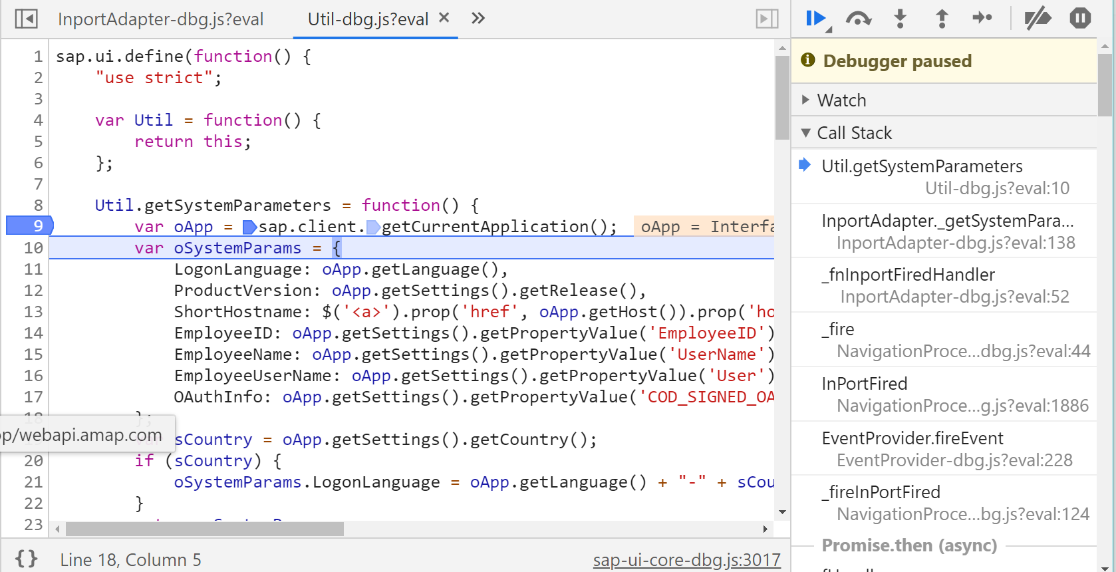Image resolution: width=1116 pixels, height=572 pixels.
Task: Show more open tabs chevron
Action: [x=478, y=18]
